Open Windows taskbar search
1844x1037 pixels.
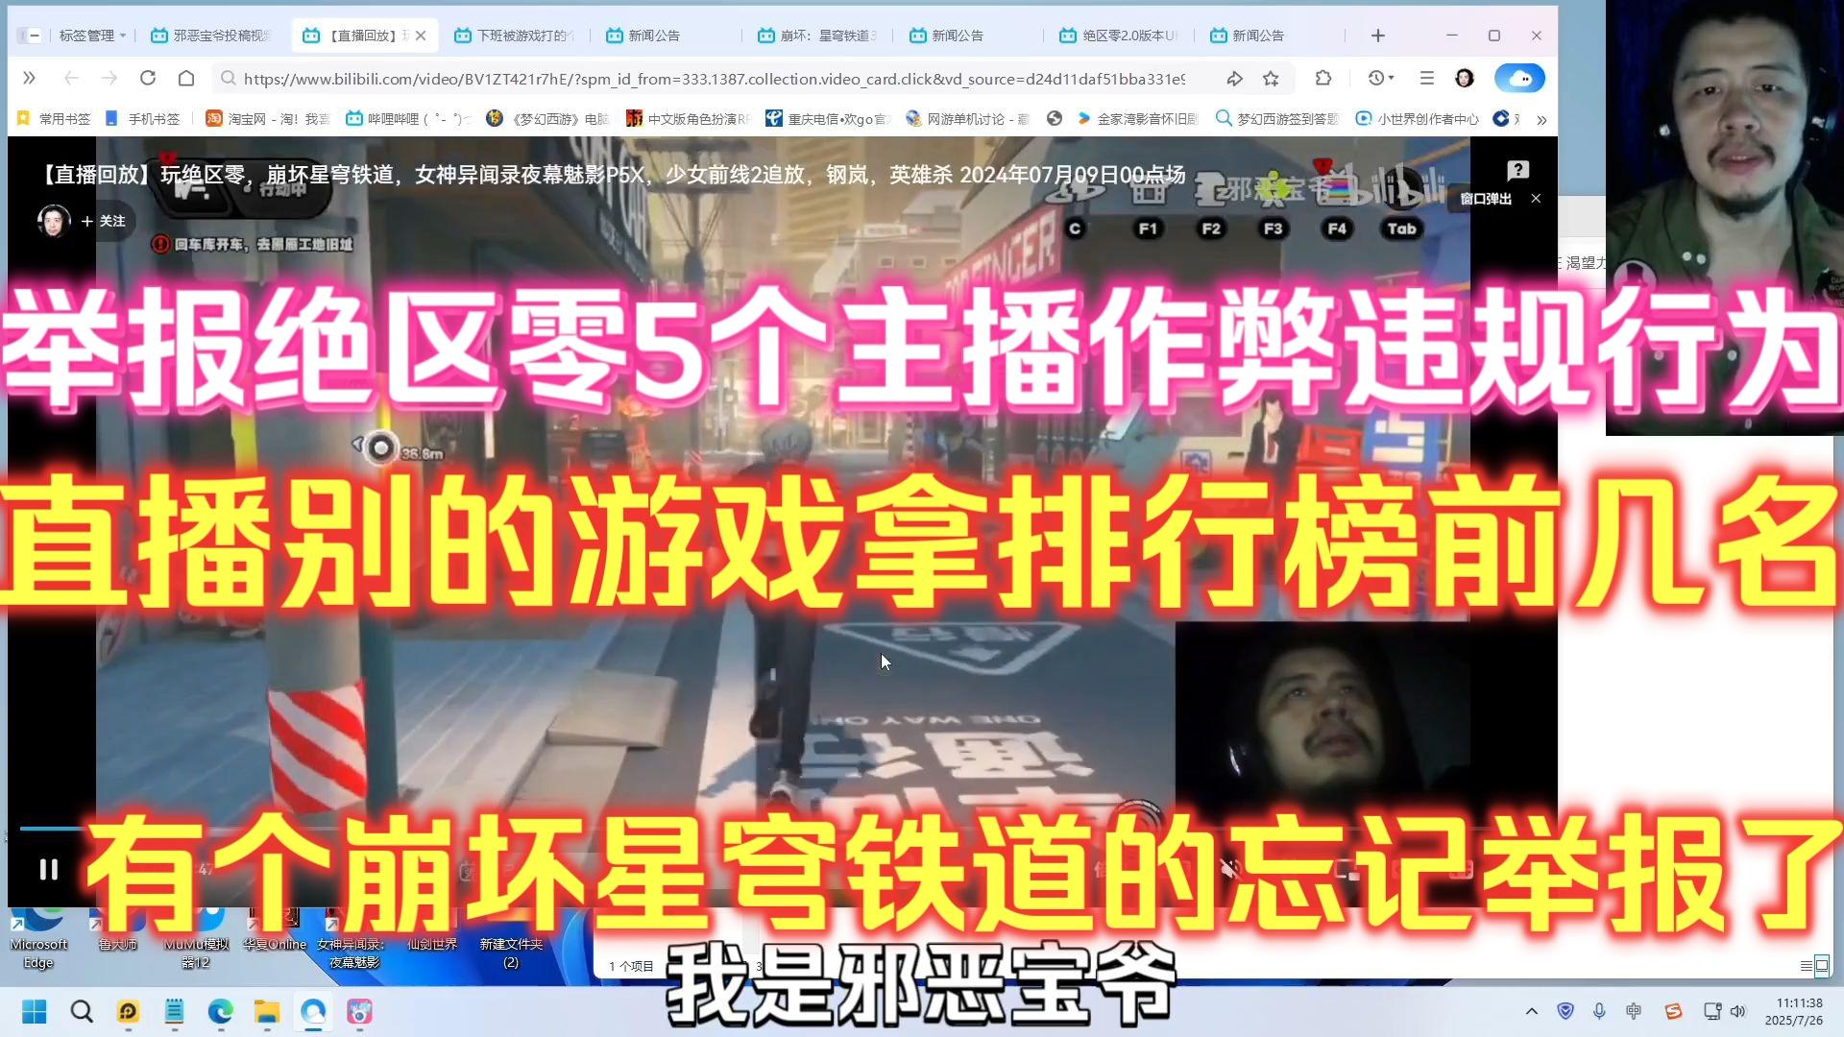point(82,1011)
